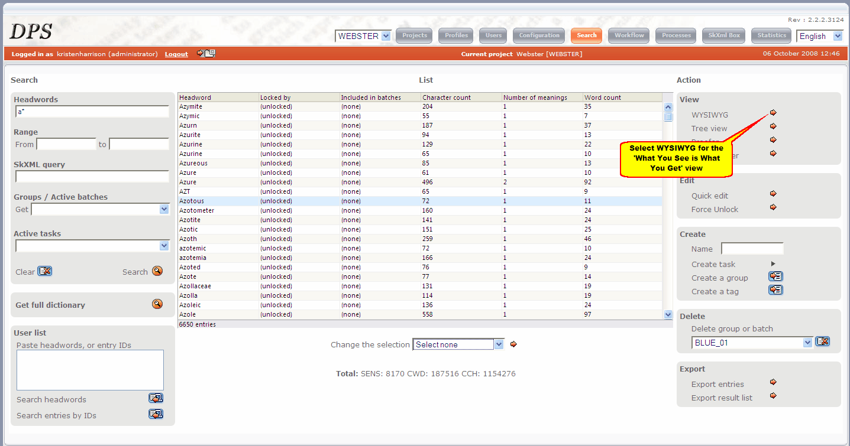Open Groups / Active batches Get dropdown

click(101, 209)
